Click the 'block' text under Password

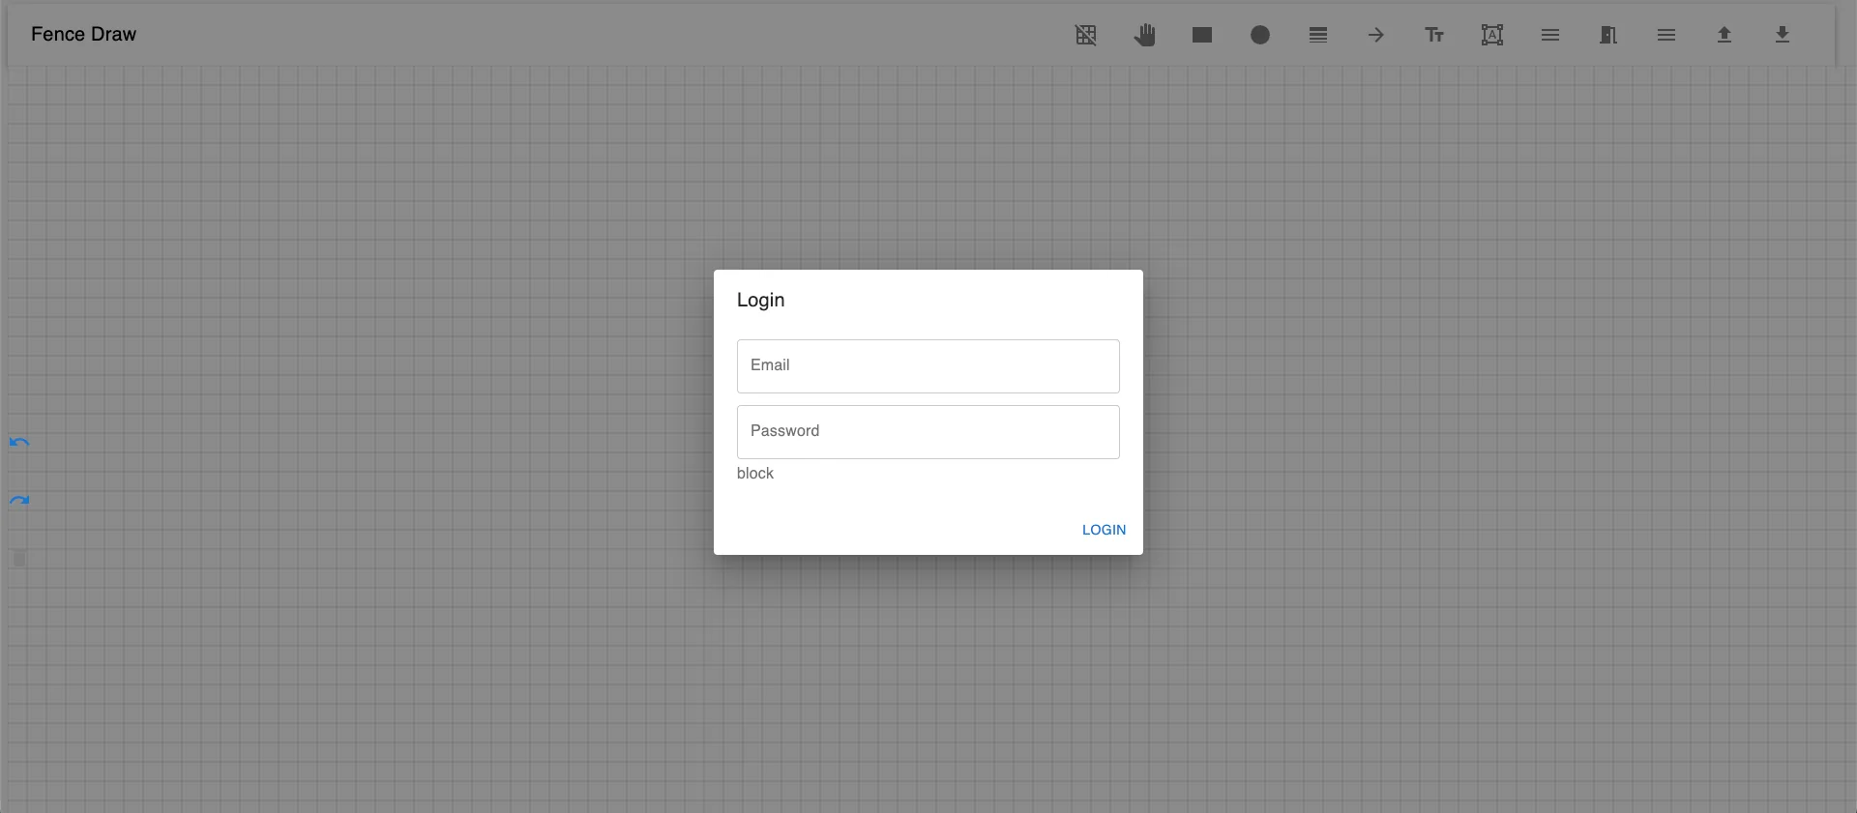(755, 474)
